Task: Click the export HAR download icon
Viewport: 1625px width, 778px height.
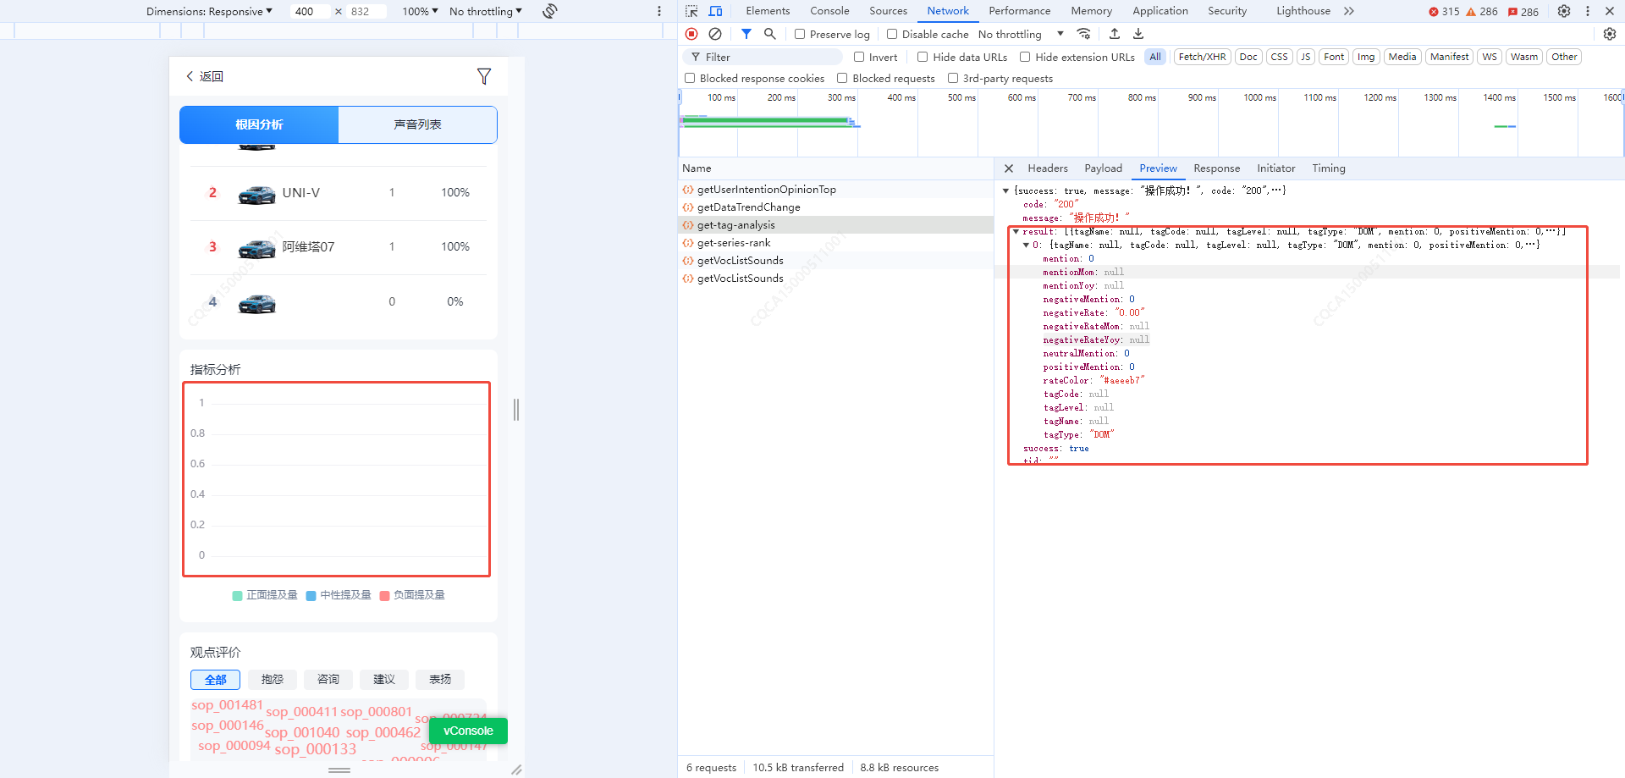Action: [x=1138, y=34]
